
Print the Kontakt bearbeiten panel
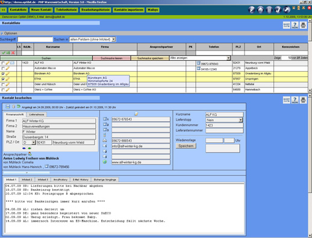[303, 100]
